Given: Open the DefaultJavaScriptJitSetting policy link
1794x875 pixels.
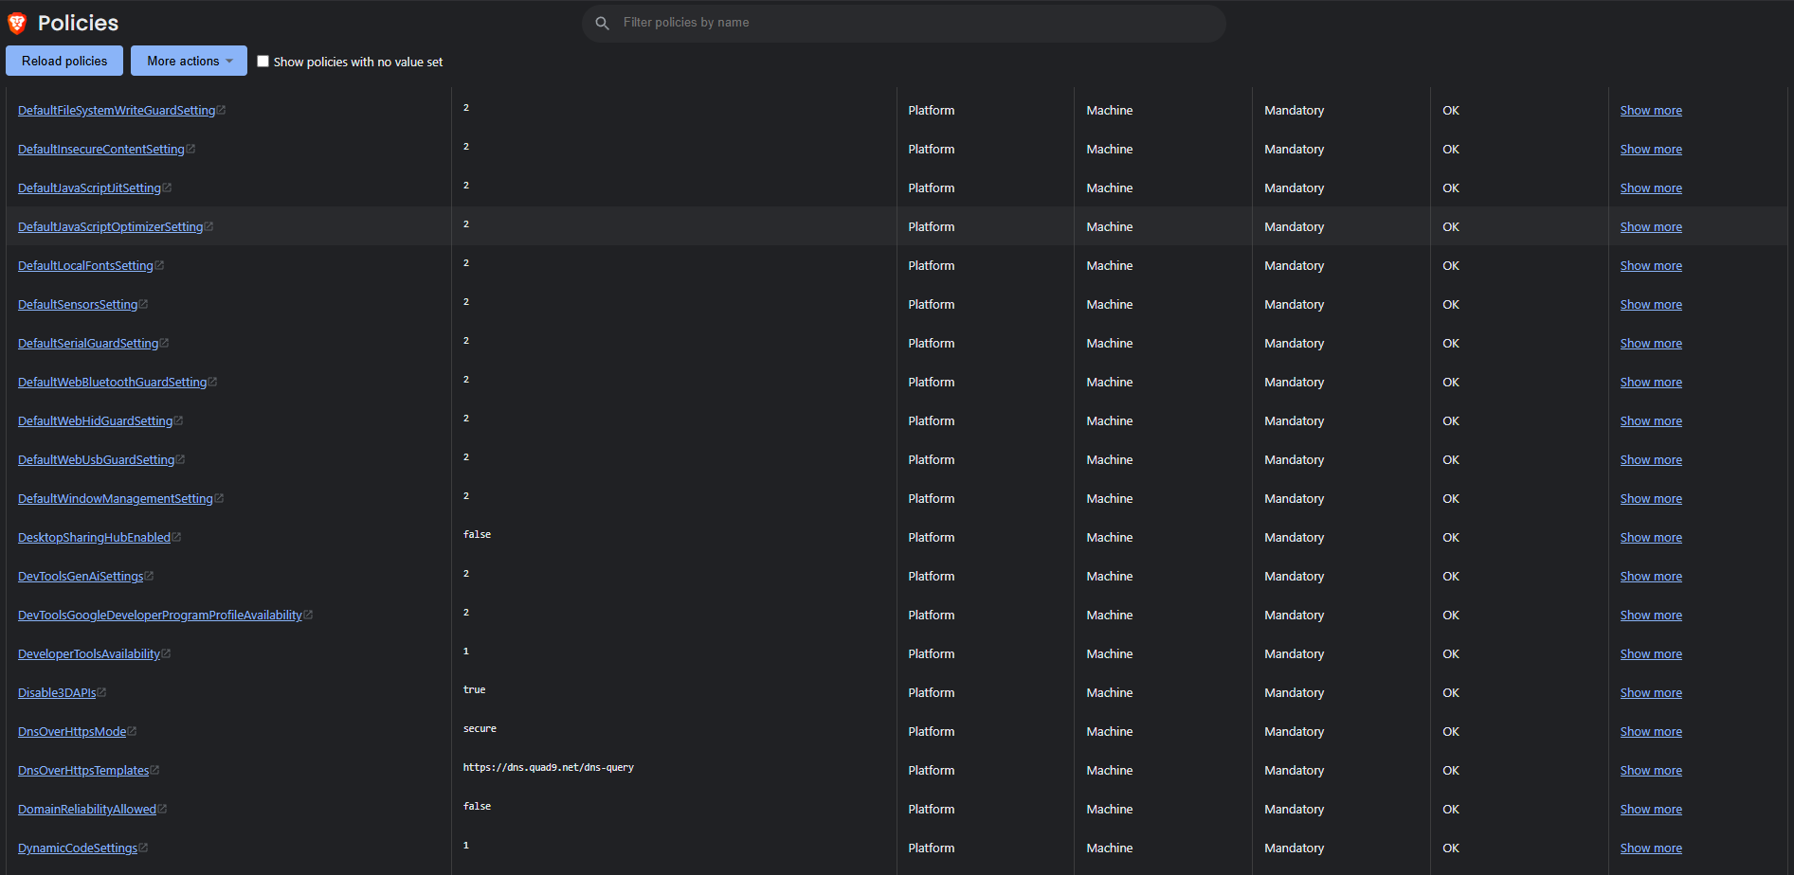Looking at the screenshot, I should tap(89, 188).
